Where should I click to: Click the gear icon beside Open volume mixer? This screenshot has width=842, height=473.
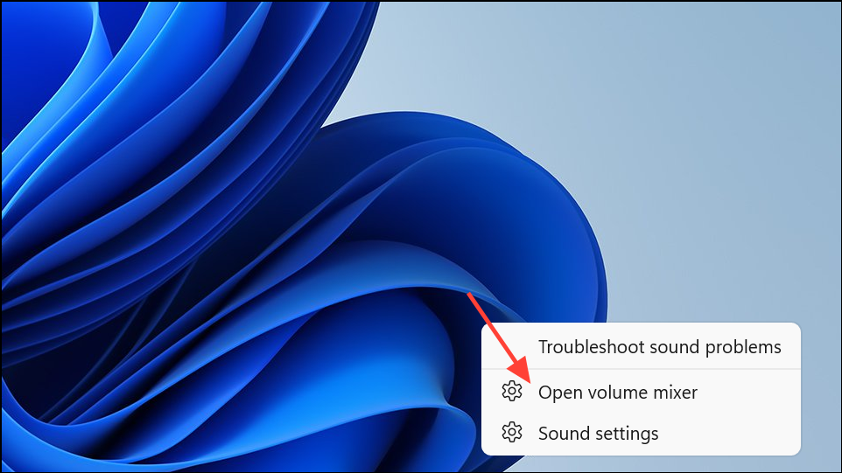(512, 392)
